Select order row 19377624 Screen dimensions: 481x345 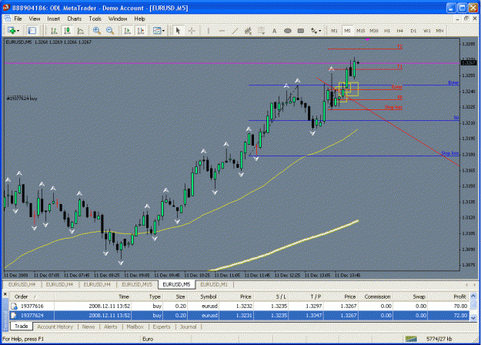tap(239, 315)
